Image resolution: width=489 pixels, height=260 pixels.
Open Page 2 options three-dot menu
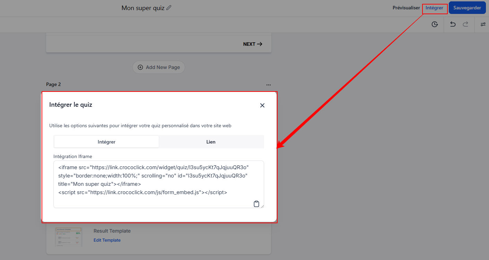click(269, 85)
